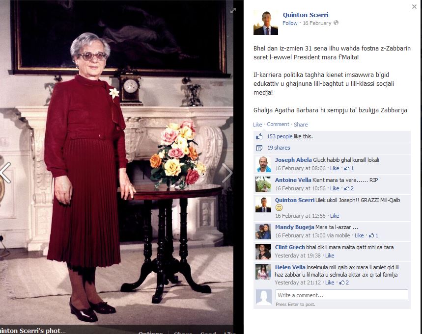The height and width of the screenshot is (334, 422).
Task: Expand photo to fullscreen with the arrows icon
Action: pos(233,10)
